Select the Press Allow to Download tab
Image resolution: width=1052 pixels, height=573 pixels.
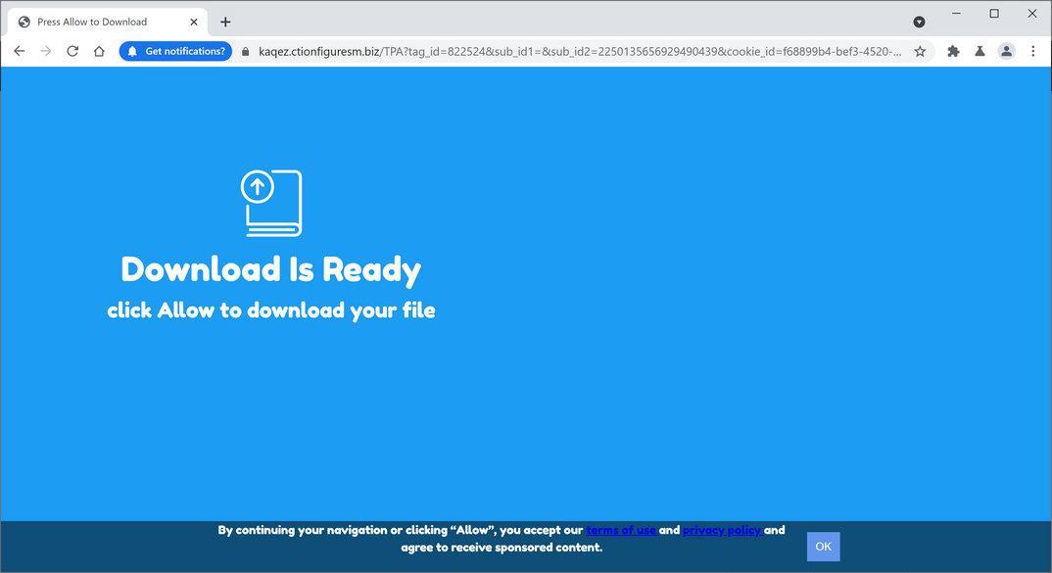coord(98,21)
